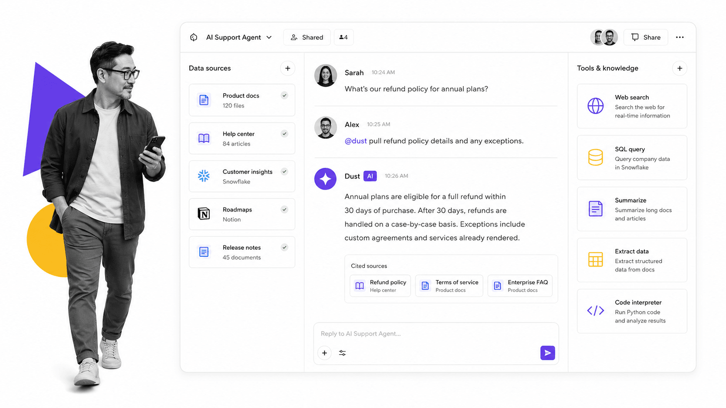This screenshot has width=726, height=408.
Task: Send the reply with the purple arrow button
Action: click(547, 353)
